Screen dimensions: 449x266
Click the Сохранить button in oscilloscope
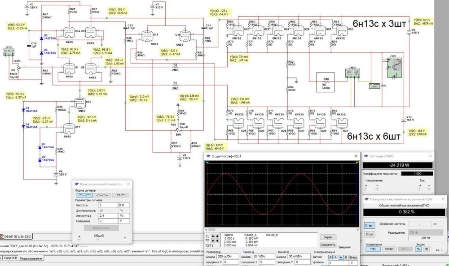pyautogui.click(x=327, y=245)
